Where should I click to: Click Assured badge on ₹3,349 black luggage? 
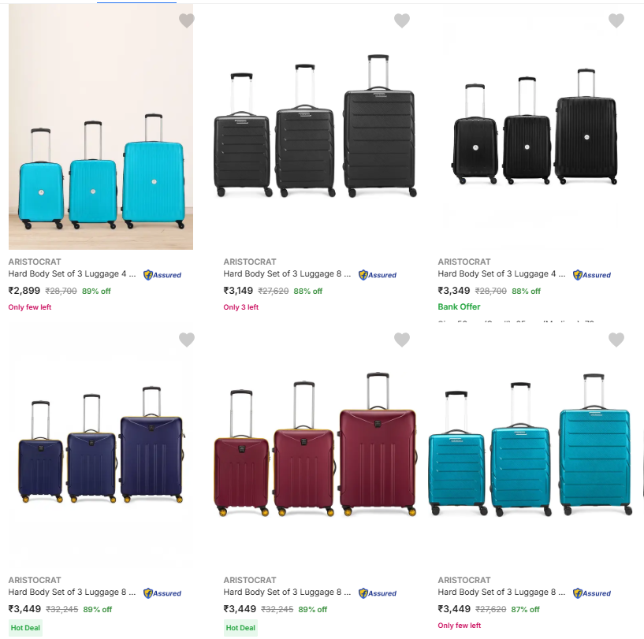click(592, 275)
